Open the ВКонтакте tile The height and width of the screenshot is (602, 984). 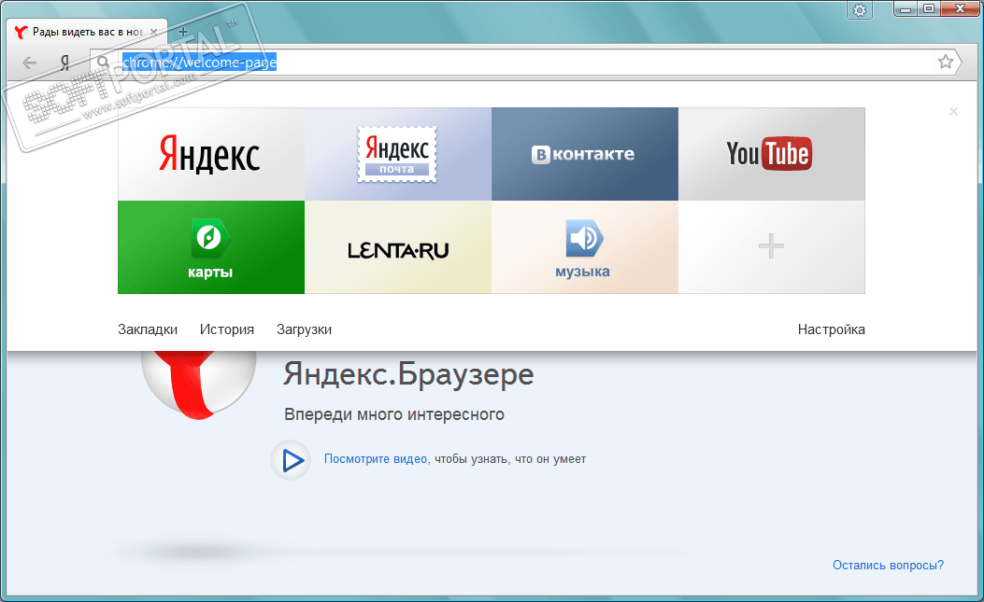click(585, 154)
